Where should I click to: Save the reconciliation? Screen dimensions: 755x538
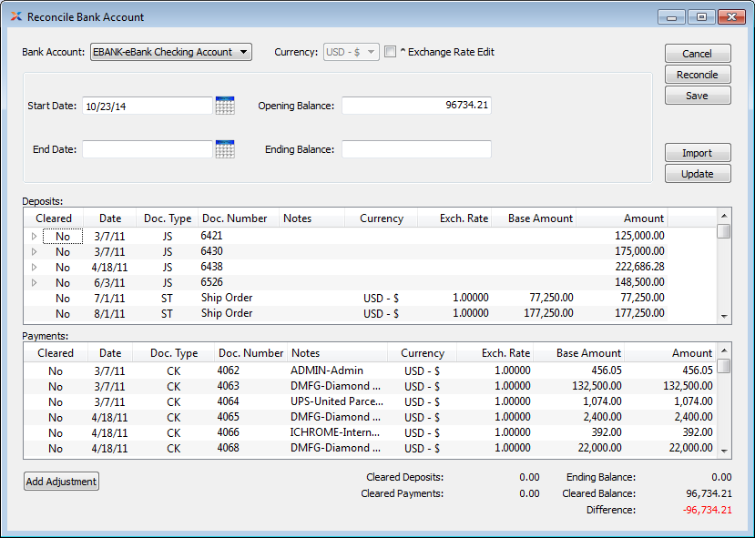697,96
